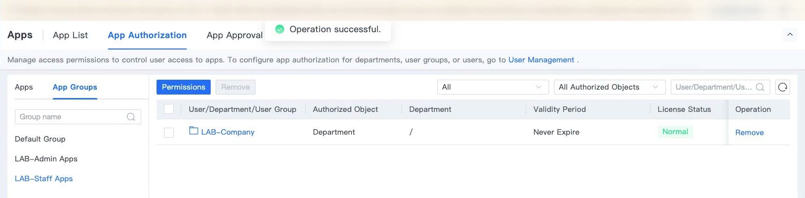The width and height of the screenshot is (805, 198).
Task: Check the LAB-Company row checkbox
Action: (x=169, y=132)
